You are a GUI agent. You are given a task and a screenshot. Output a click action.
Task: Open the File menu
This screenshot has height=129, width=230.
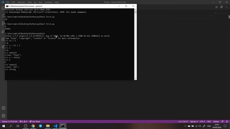click(8, 2)
